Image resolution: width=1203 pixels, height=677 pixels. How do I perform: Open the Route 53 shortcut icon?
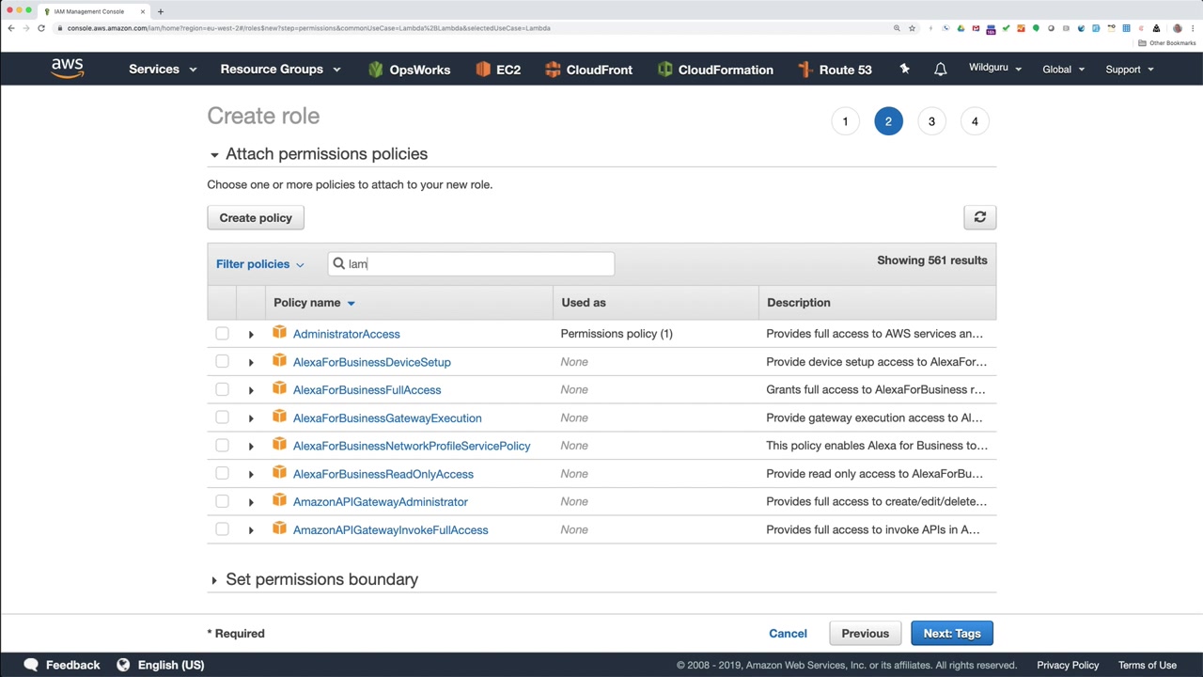(805, 70)
